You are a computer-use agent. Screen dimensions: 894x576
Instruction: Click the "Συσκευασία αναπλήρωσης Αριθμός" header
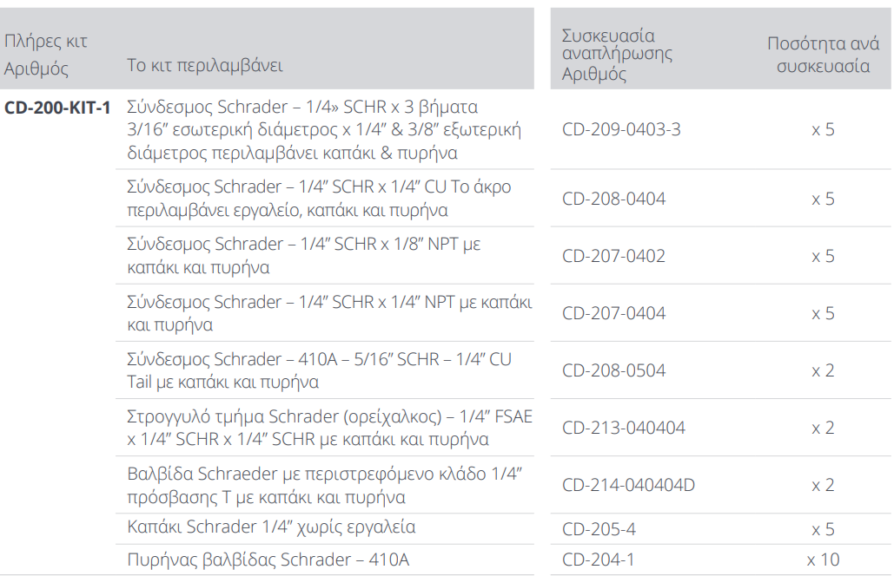(617, 55)
